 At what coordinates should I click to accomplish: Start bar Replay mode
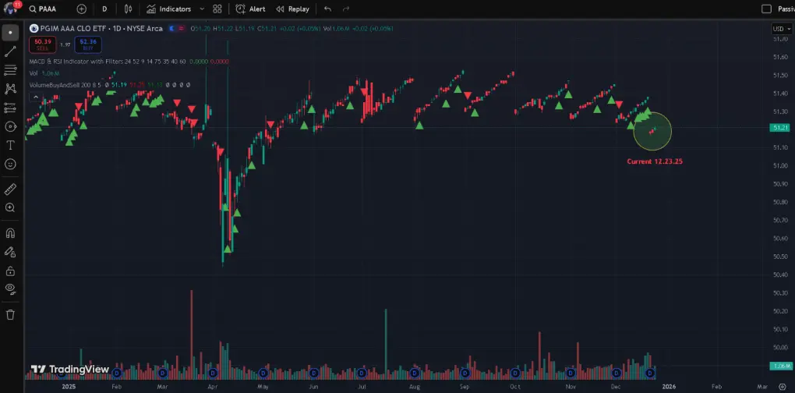(292, 9)
